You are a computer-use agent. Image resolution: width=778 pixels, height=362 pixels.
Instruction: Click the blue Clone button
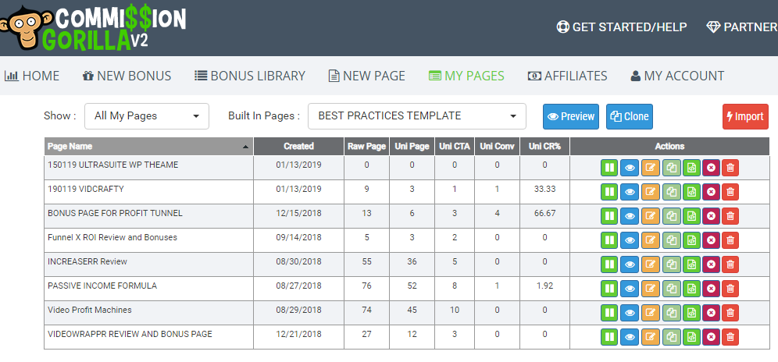point(629,116)
